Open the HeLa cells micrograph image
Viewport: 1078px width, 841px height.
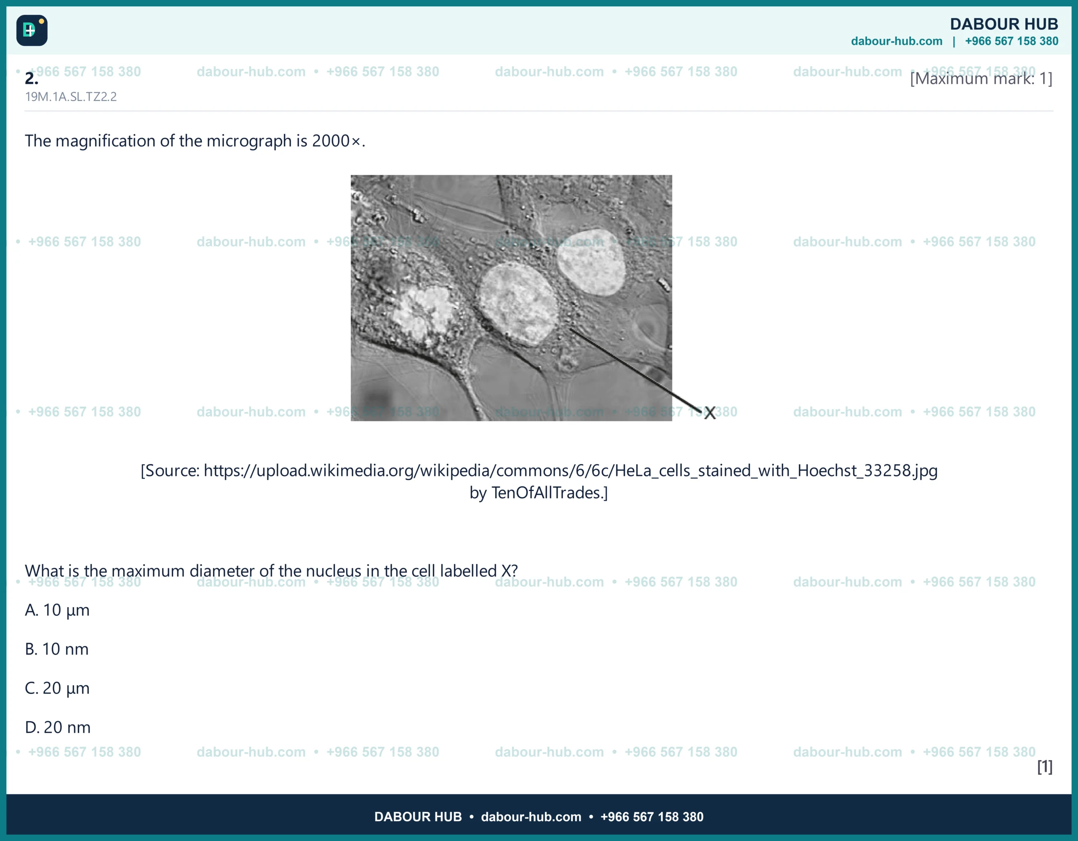(x=511, y=298)
